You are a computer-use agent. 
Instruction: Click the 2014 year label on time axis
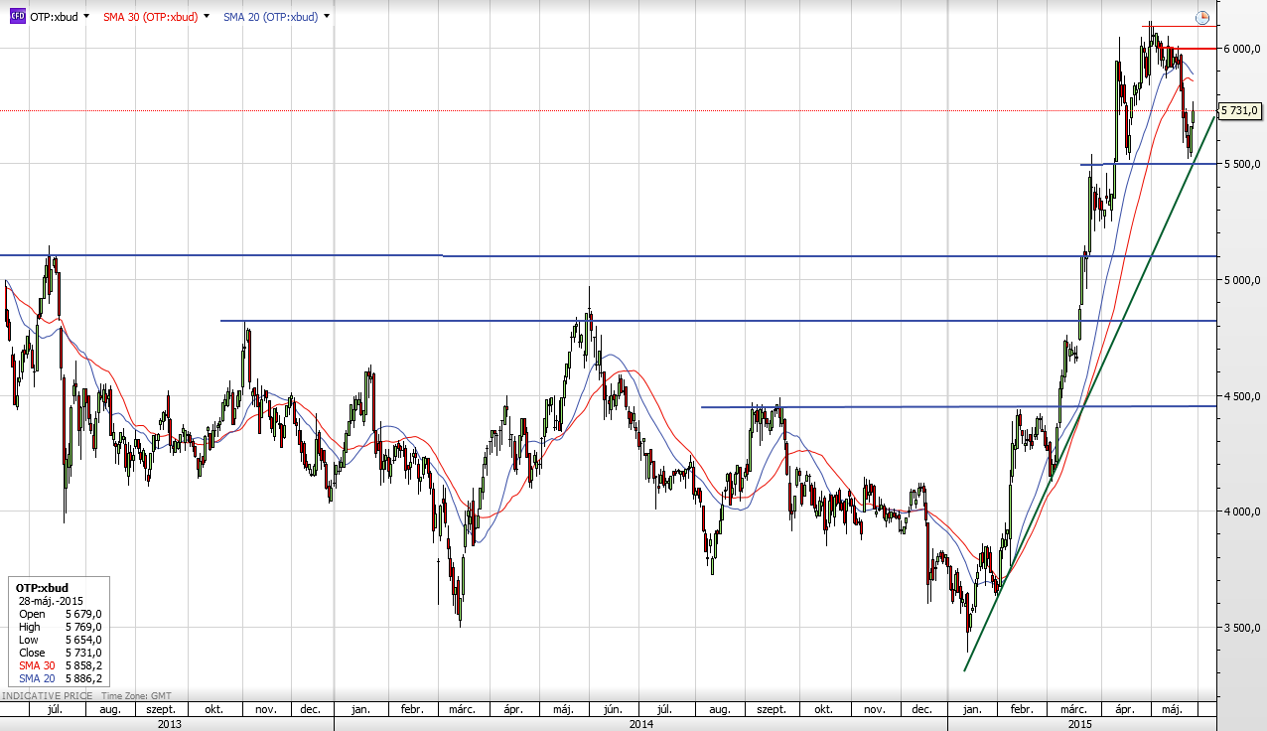[640, 725]
